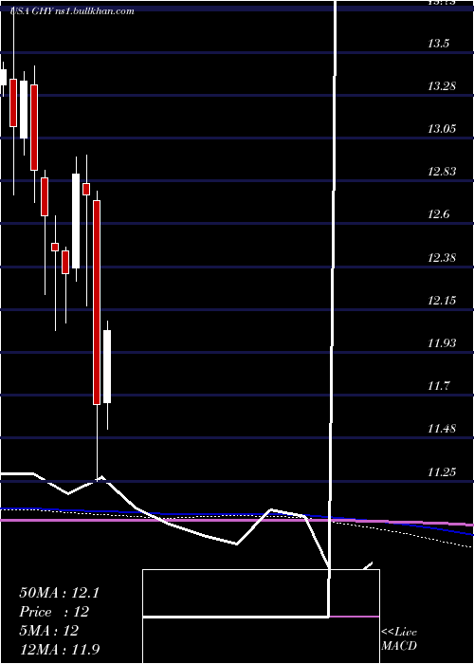The width and height of the screenshot is (474, 664).
Task: Click the 12.38 price axis label
Action: coord(442,257)
